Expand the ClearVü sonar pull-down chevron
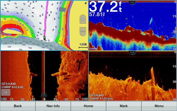 [x=132, y=53]
